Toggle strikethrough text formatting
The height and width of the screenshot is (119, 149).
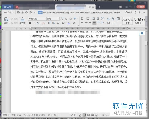pos(44,23)
